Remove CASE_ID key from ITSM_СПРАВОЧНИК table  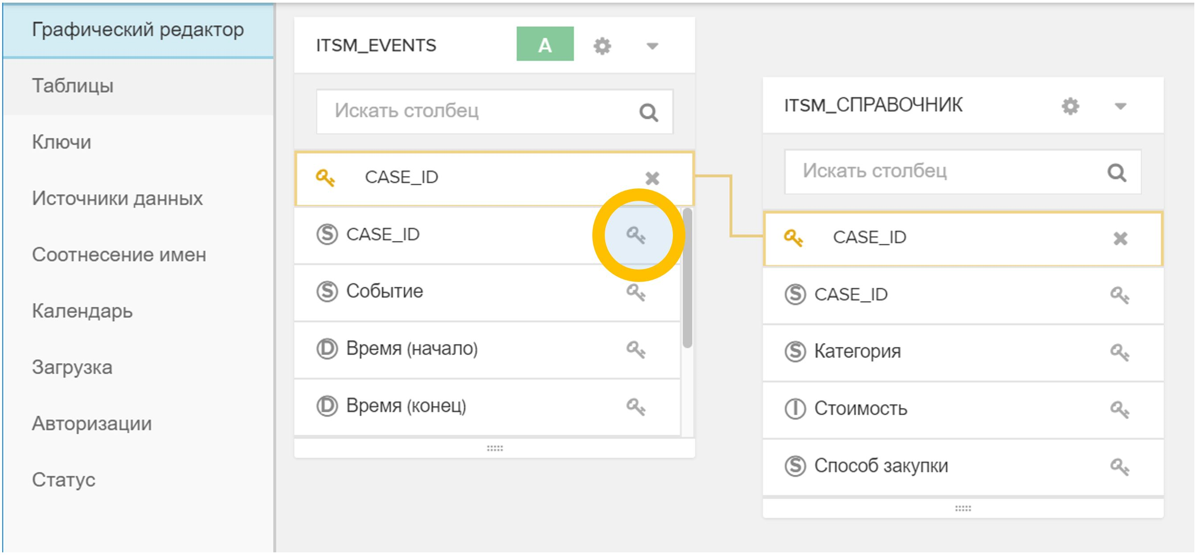pyautogui.click(x=1120, y=239)
